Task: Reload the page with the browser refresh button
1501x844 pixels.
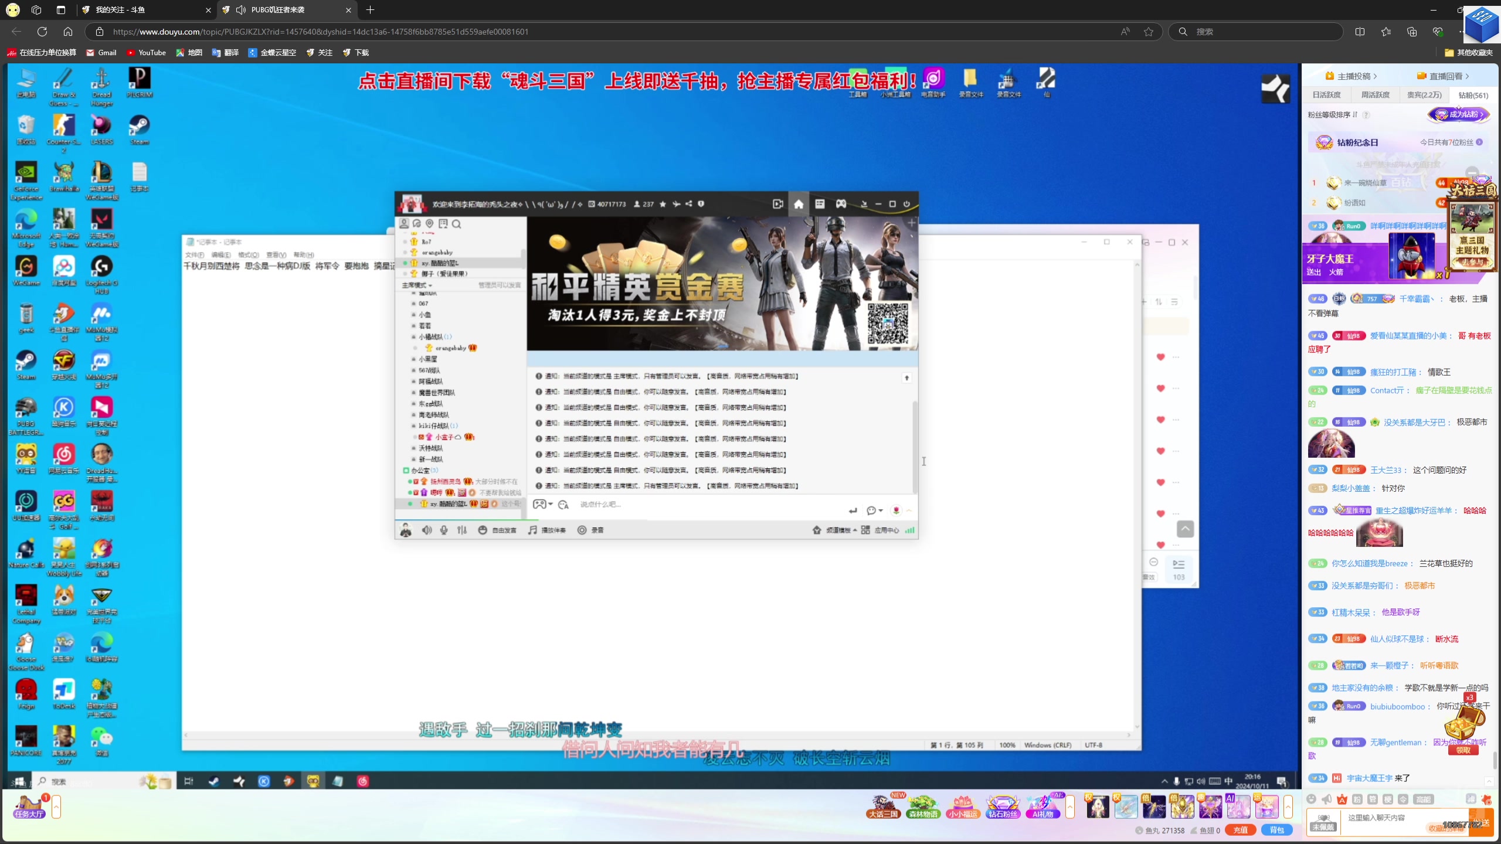Action: click(42, 32)
